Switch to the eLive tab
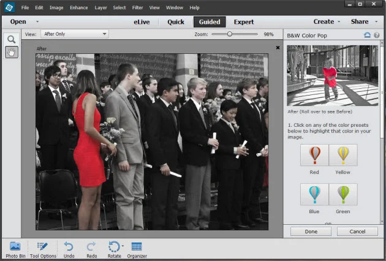The image size is (386, 261). click(142, 22)
